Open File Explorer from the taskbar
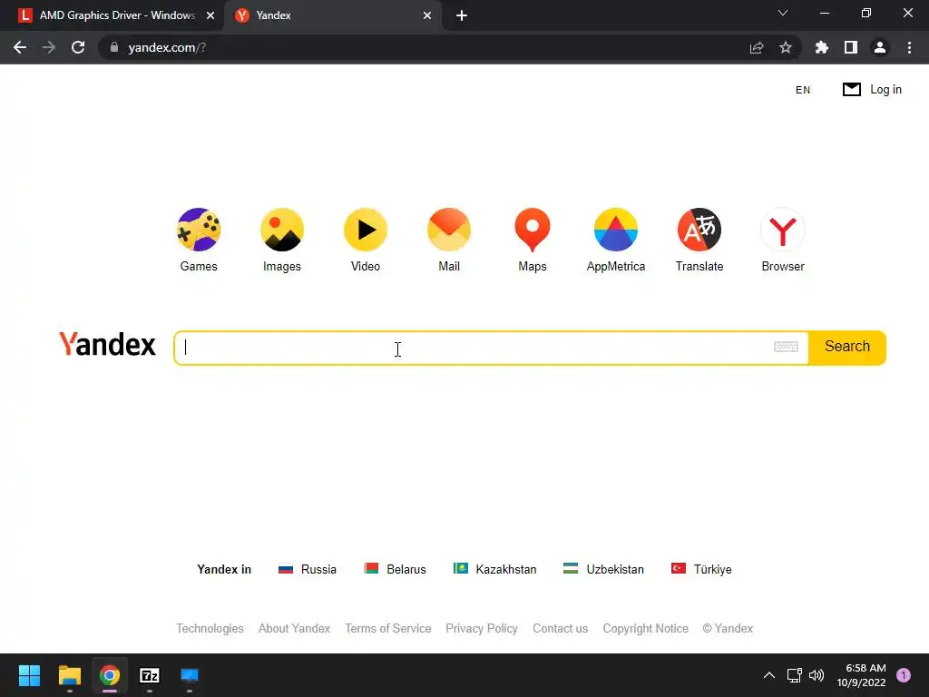The height and width of the screenshot is (697, 929). tap(69, 675)
